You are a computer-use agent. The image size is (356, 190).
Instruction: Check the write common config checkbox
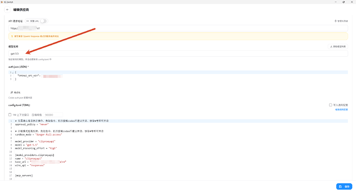tap(331, 105)
